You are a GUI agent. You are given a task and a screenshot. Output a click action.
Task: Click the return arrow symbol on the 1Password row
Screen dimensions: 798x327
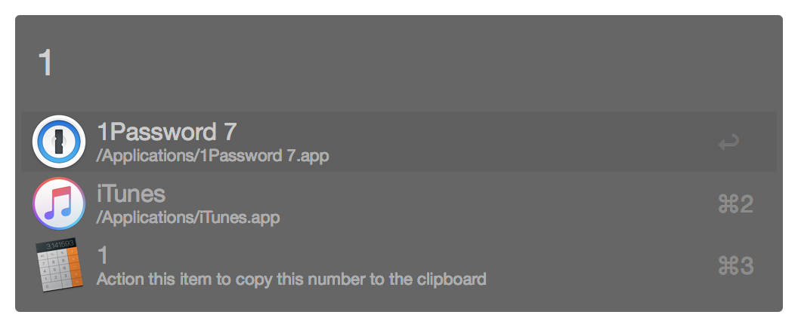tap(728, 142)
